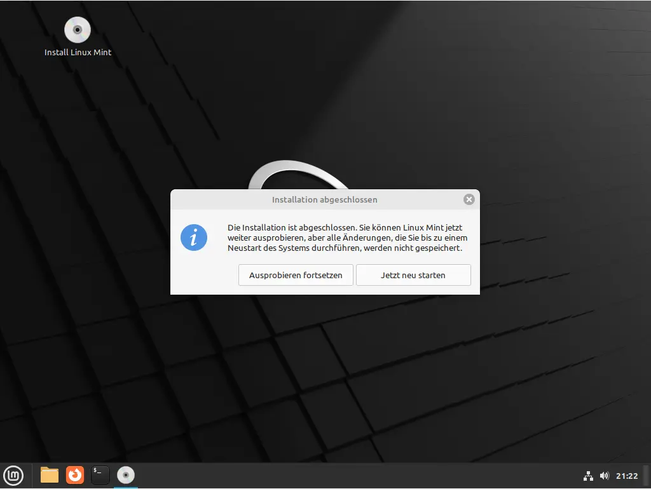Open a terminal from the taskbar
The image size is (651, 489).
100,475
